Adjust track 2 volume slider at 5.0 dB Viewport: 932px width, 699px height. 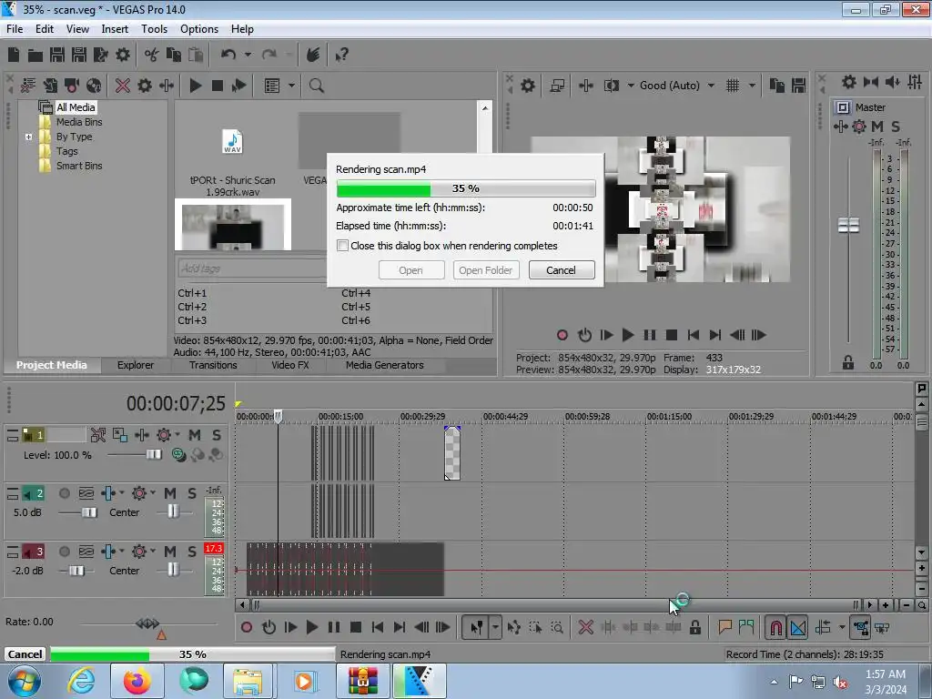tap(88, 512)
